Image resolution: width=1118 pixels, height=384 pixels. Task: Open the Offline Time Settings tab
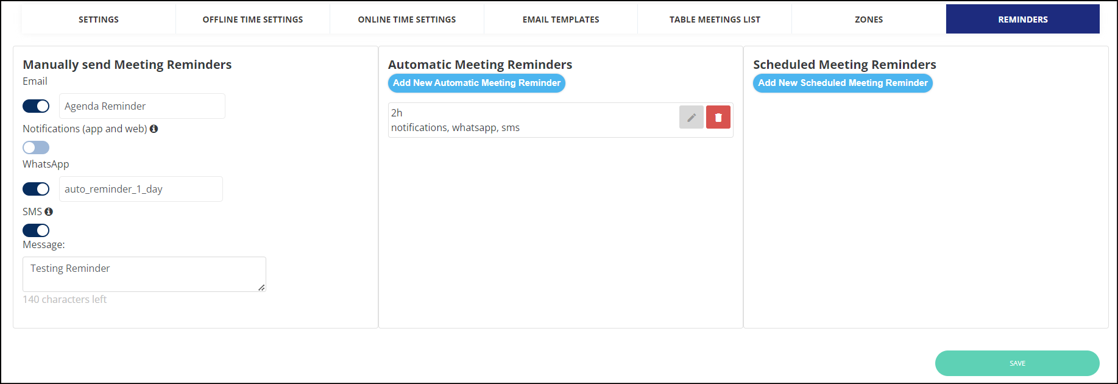(253, 20)
